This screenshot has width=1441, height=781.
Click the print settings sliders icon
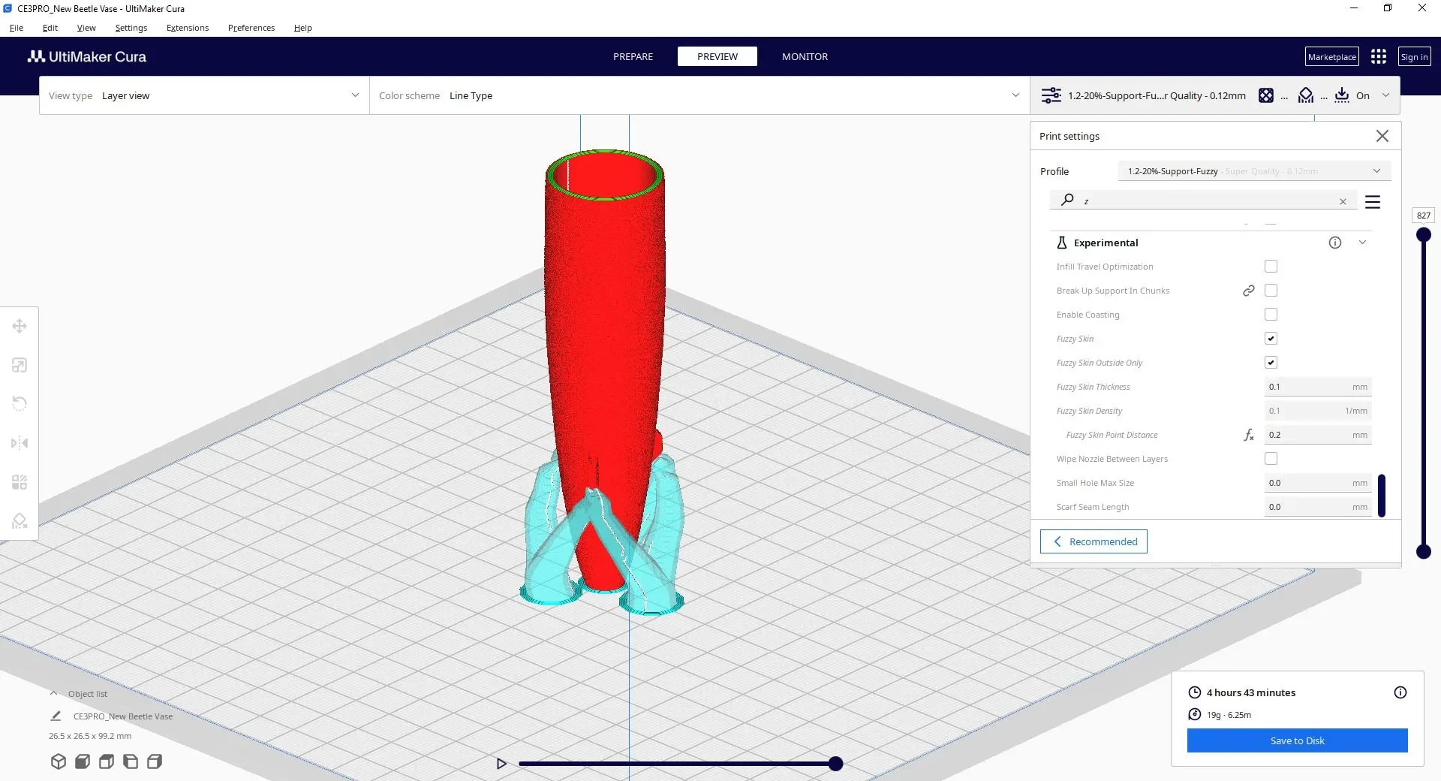1051,95
